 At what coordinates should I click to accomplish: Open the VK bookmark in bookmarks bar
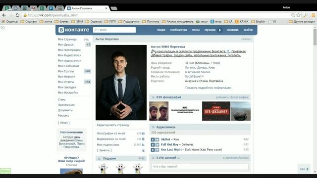pyautogui.click(x=272, y=21)
